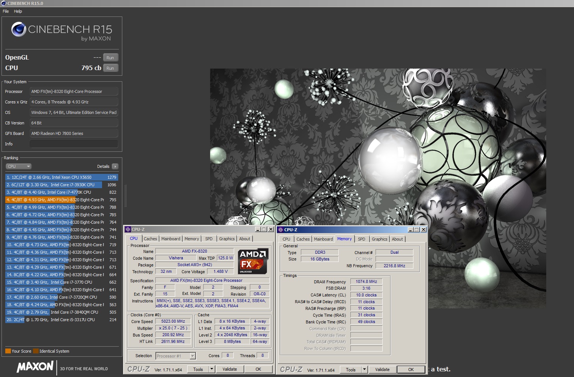The height and width of the screenshot is (377, 574).
Task: Run the CPU benchmark
Action: click(110, 68)
